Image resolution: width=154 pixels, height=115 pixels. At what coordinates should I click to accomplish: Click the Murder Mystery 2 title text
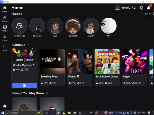pos(23,65)
